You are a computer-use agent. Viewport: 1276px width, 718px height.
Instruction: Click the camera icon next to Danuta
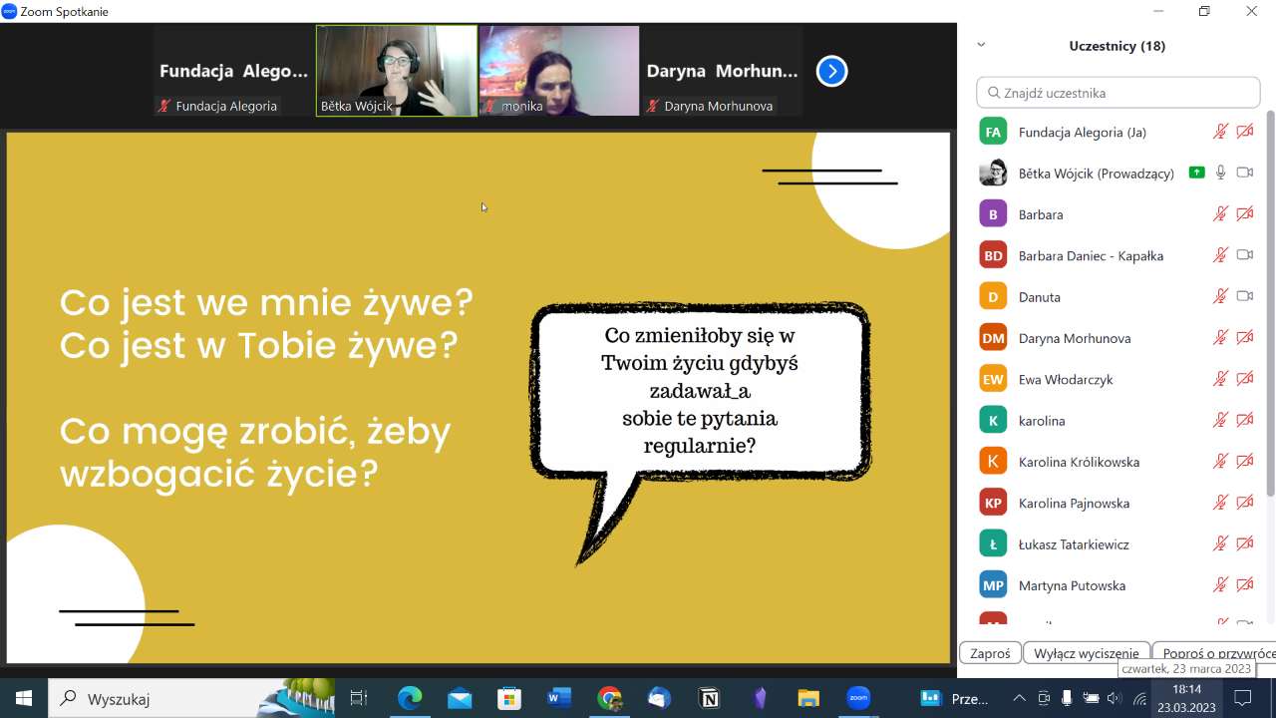tap(1244, 296)
